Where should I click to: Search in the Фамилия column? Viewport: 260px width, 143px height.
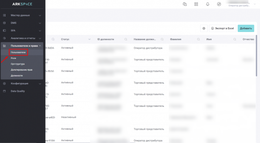199,39
